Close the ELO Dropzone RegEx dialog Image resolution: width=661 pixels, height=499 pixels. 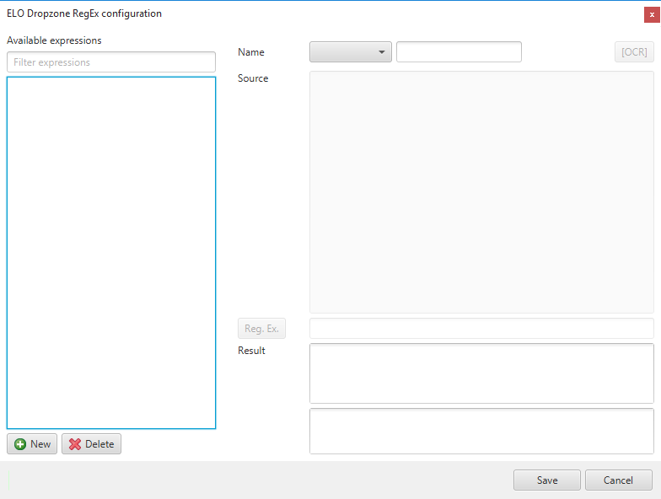point(652,15)
